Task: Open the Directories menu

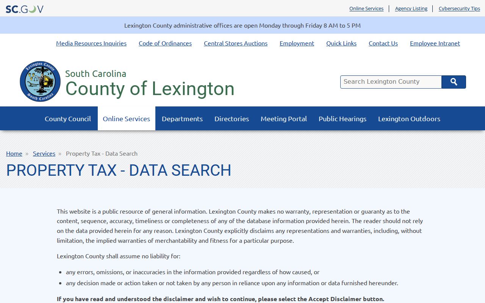Action: (232, 119)
